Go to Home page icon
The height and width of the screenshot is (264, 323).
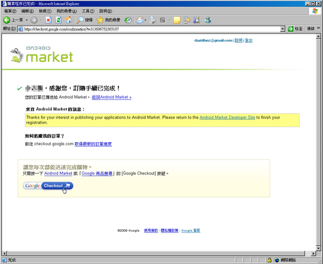click(68, 20)
